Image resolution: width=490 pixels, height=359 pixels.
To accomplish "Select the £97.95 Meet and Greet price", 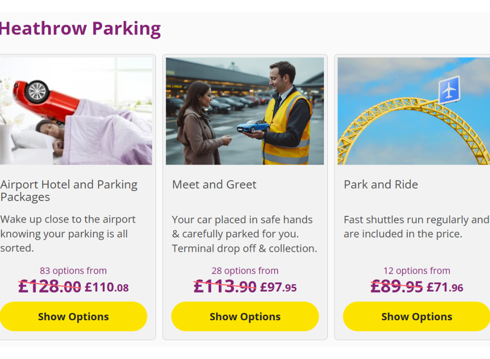I will tap(278, 287).
